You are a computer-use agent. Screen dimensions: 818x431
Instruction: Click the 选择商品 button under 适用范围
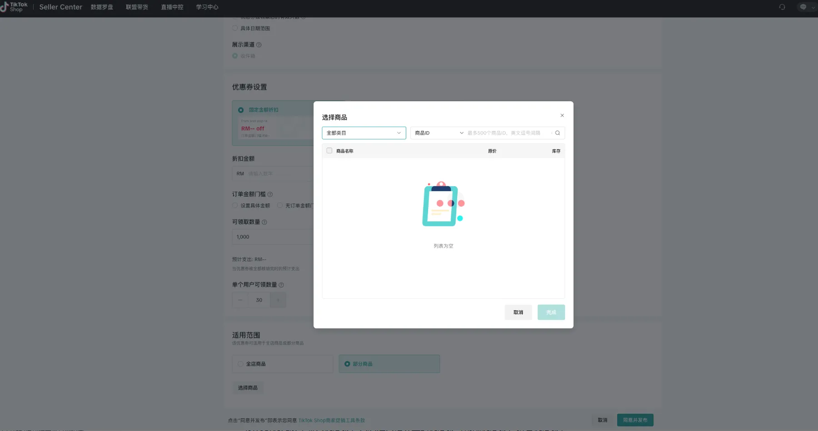tap(248, 388)
